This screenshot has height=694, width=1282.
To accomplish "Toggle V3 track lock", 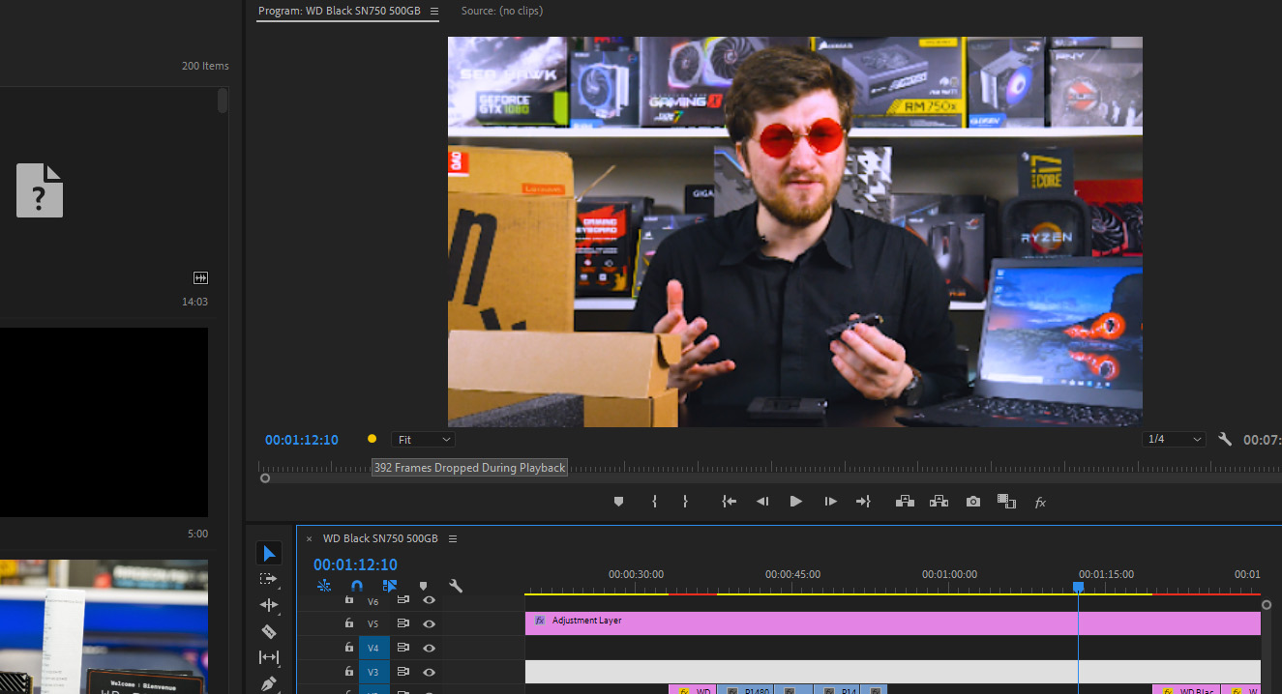I will [349, 671].
